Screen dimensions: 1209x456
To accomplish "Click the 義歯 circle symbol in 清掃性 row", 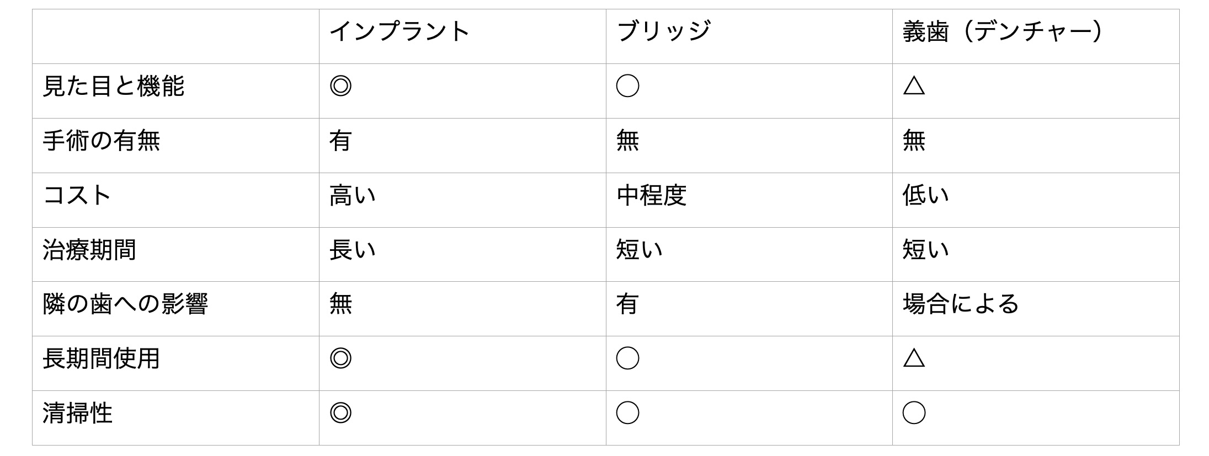I will pos(914,413).
